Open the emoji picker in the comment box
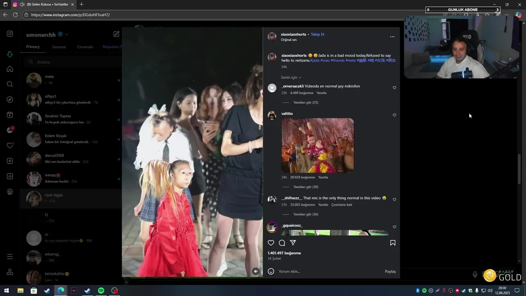 pos(271,271)
